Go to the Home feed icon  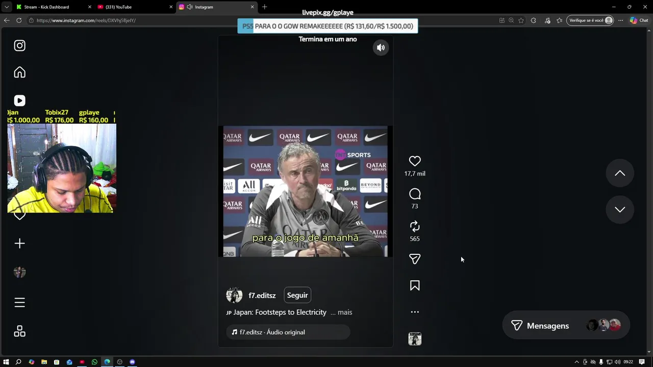pos(19,72)
